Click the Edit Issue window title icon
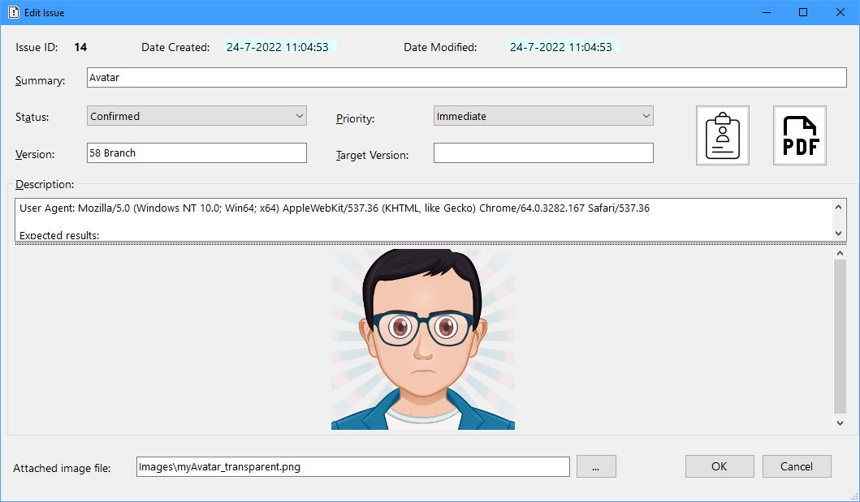The image size is (860, 502). point(14,12)
